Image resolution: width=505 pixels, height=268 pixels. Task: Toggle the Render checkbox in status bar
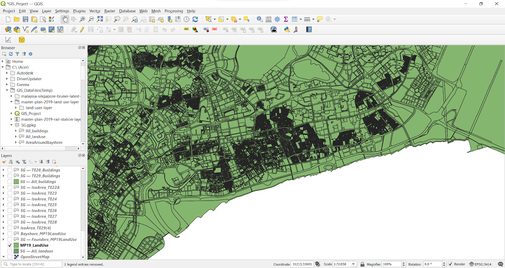click(450, 264)
